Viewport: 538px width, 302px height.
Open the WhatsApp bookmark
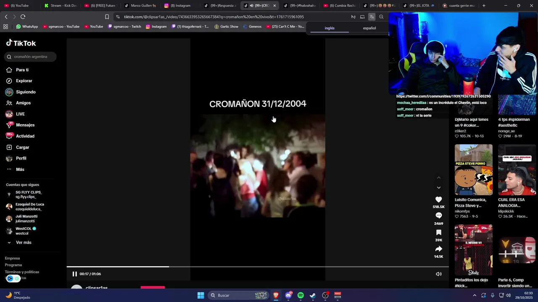[x=27, y=26]
